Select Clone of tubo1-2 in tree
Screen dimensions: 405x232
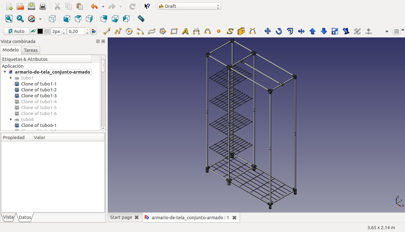[39, 90]
